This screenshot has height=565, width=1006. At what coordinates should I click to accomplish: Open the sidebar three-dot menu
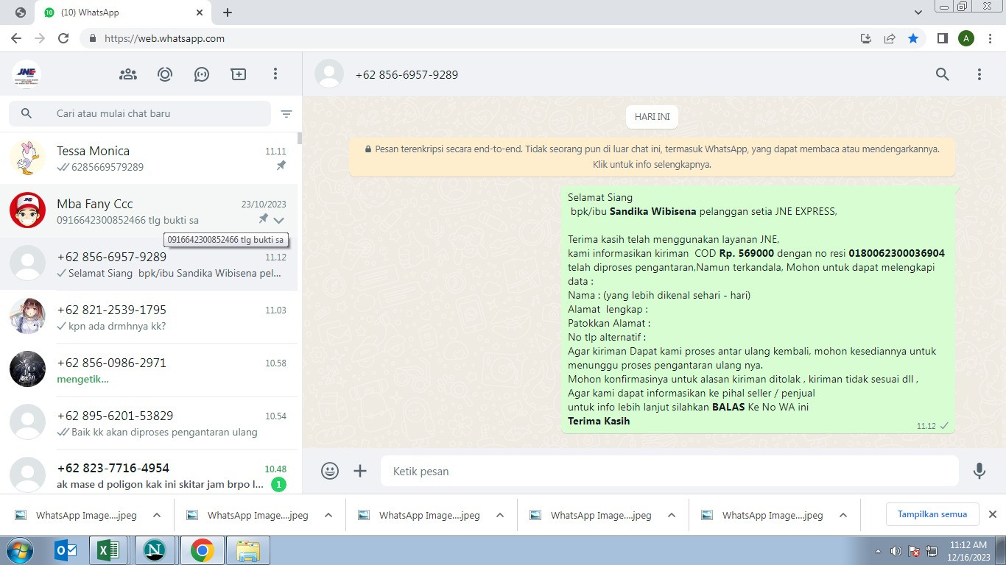click(x=275, y=74)
